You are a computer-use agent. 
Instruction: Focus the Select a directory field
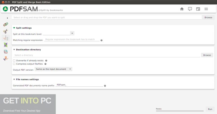coord(107,55)
